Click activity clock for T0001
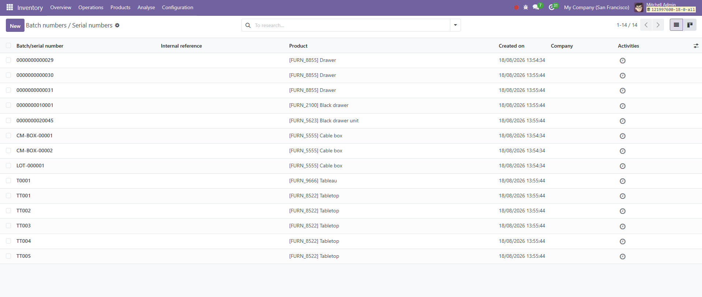The width and height of the screenshot is (702, 297). pos(623,181)
